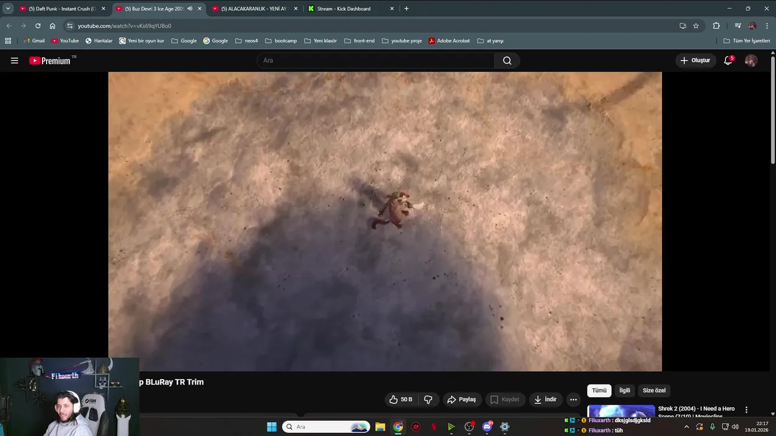Click the İndir download button

click(545, 400)
